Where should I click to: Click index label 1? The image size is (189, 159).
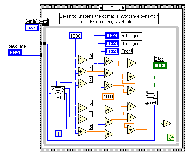click(91, 68)
